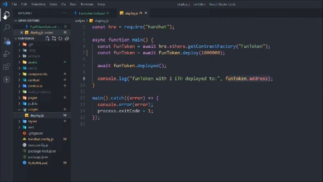Image resolution: width=323 pixels, height=182 pixels.
Task: Expand the contracts folder
Action: pyautogui.click(x=42, y=86)
